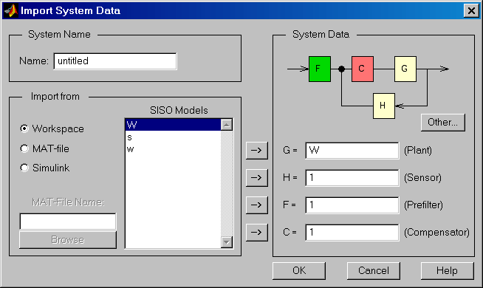Click the G plant block in diagram
483x288 pixels.
pyautogui.click(x=405, y=69)
